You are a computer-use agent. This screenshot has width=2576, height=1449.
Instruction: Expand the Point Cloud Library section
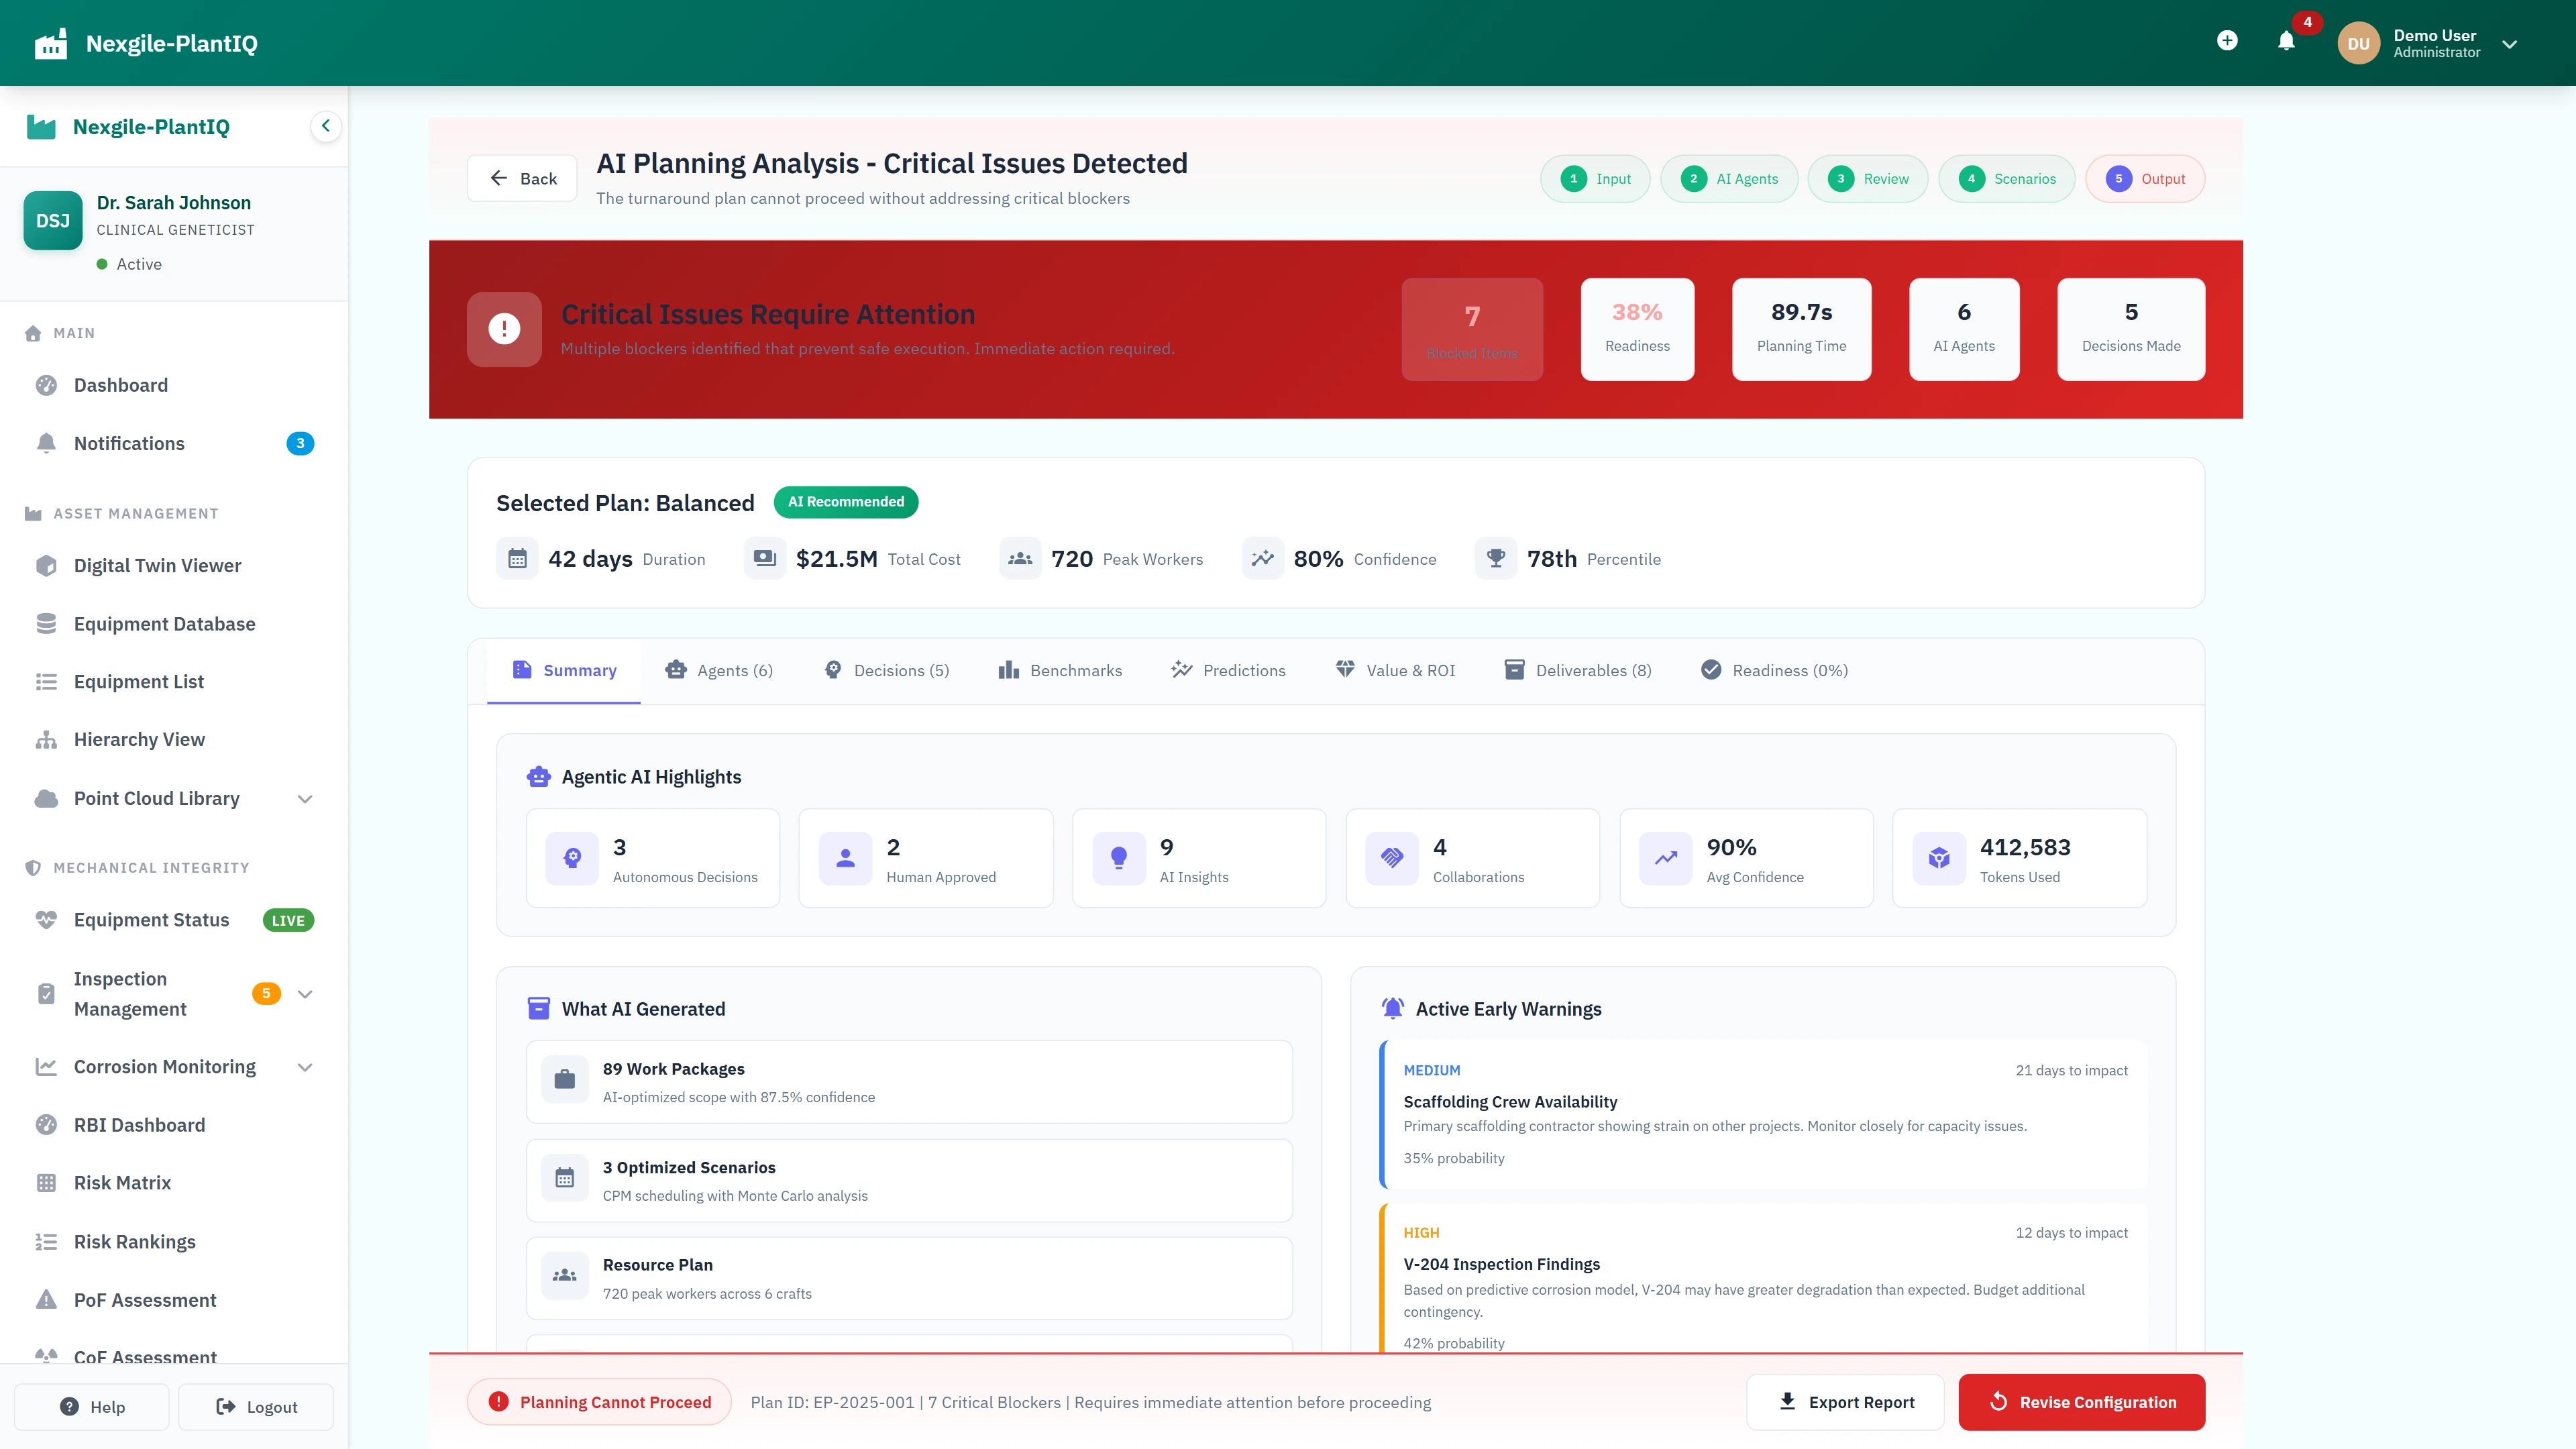click(305, 798)
